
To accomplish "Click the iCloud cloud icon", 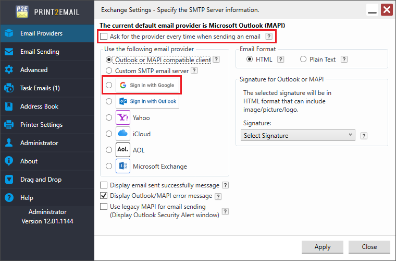I will coord(123,134).
